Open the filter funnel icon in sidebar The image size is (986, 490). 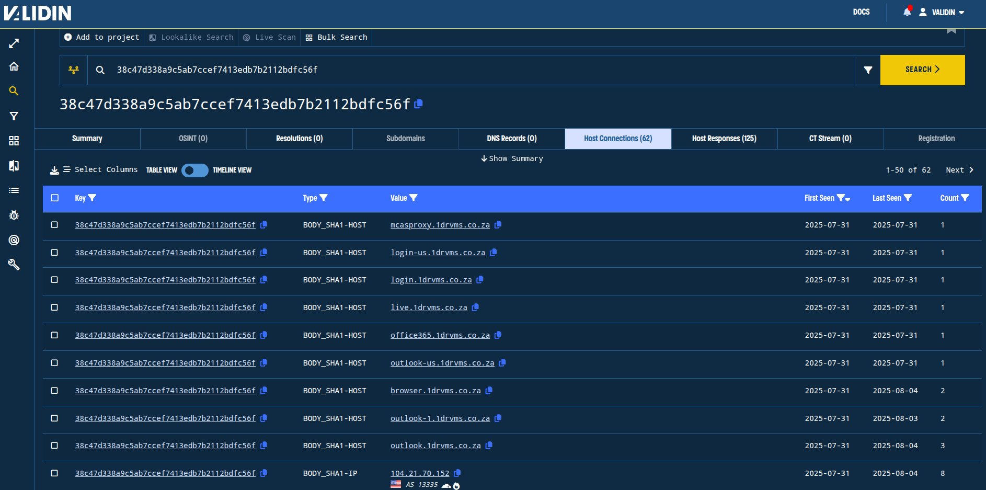point(14,116)
